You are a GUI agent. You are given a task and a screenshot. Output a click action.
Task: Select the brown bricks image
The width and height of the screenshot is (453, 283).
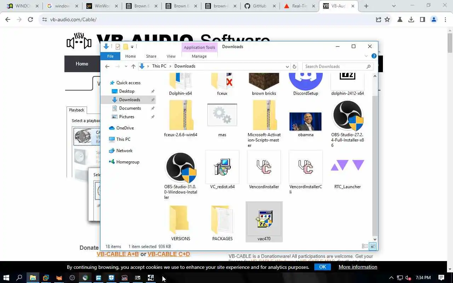coord(264,85)
